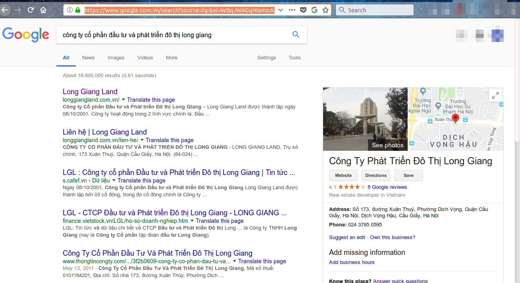
Task: Click About 18,600,000 results text
Action: tap(110, 76)
